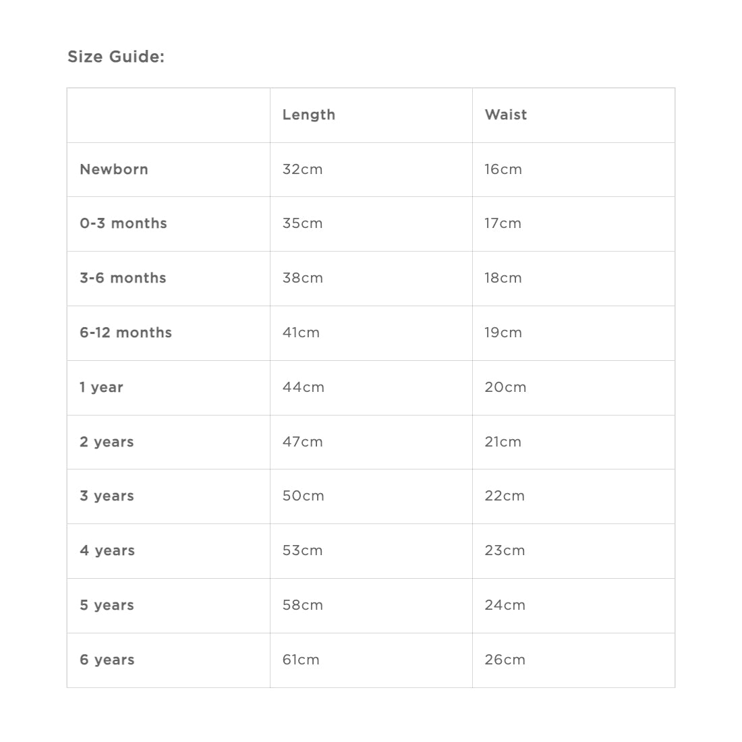Click the Newborn row label
Image resolution: width=742 pixels, height=742 pixels.
(x=114, y=169)
